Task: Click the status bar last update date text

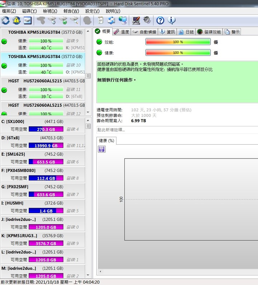Action: pos(50,282)
